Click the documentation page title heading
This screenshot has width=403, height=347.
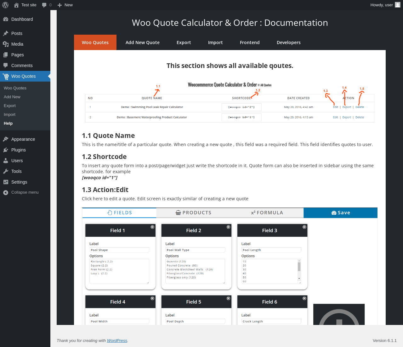(230, 23)
